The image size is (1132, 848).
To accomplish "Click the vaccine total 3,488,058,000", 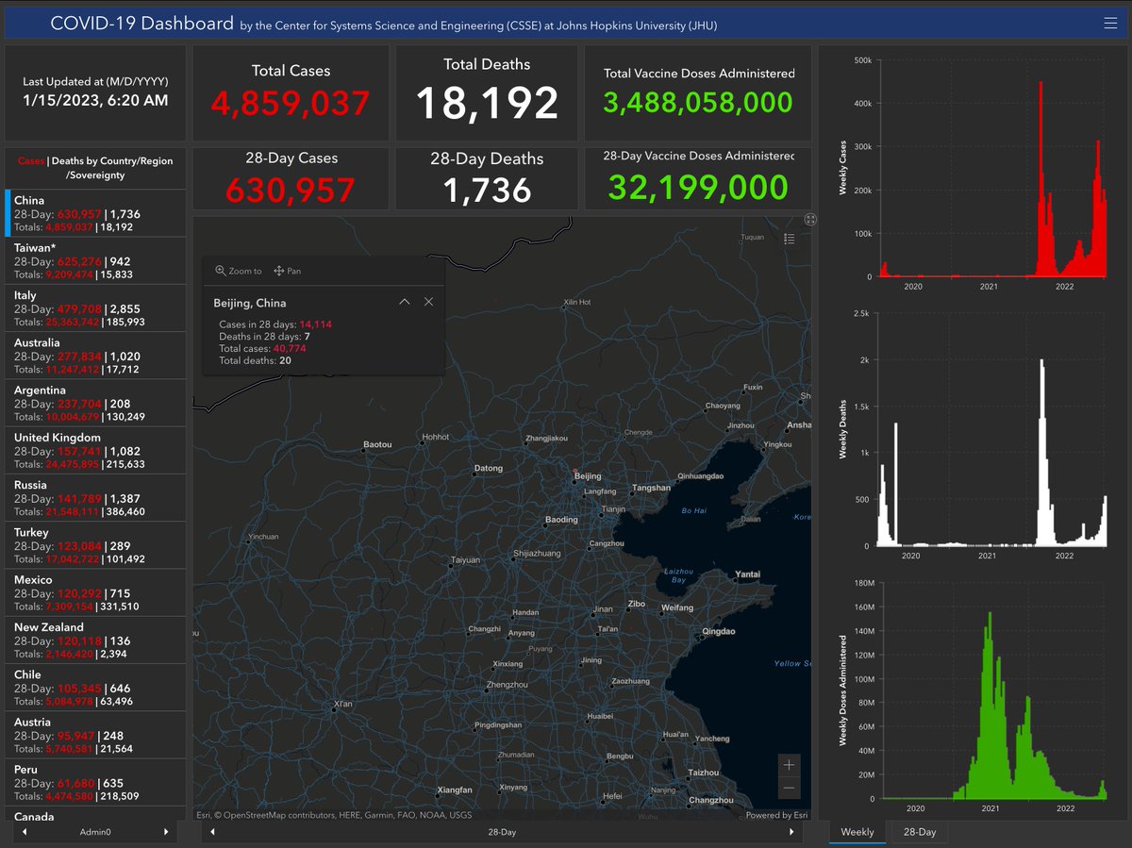I will point(697,102).
